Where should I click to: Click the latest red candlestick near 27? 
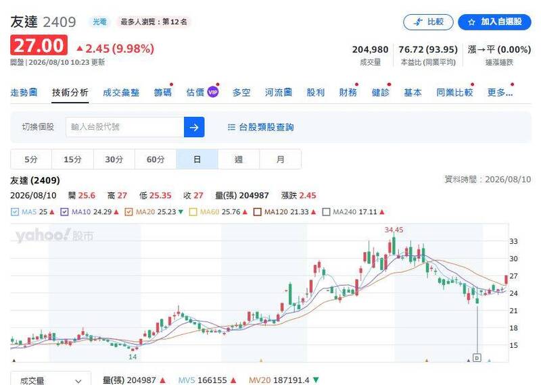506,280
